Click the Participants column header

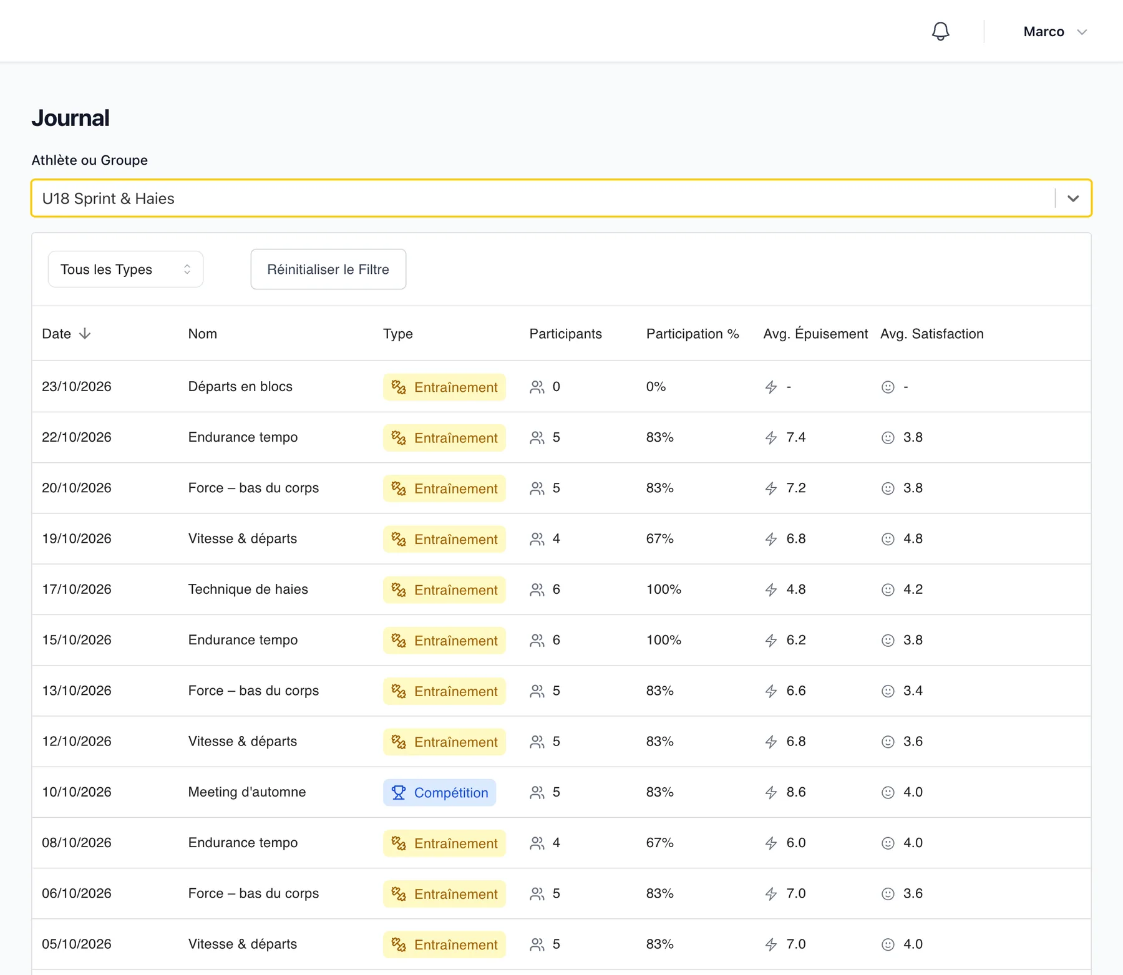coord(566,334)
